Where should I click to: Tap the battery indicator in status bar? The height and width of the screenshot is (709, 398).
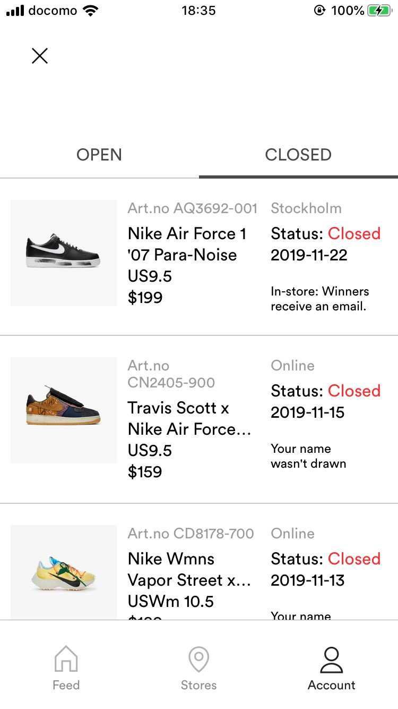click(379, 10)
